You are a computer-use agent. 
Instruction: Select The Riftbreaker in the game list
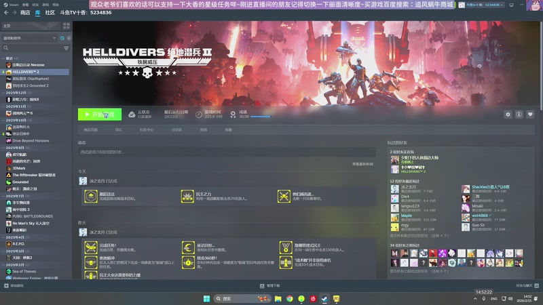coord(34,176)
